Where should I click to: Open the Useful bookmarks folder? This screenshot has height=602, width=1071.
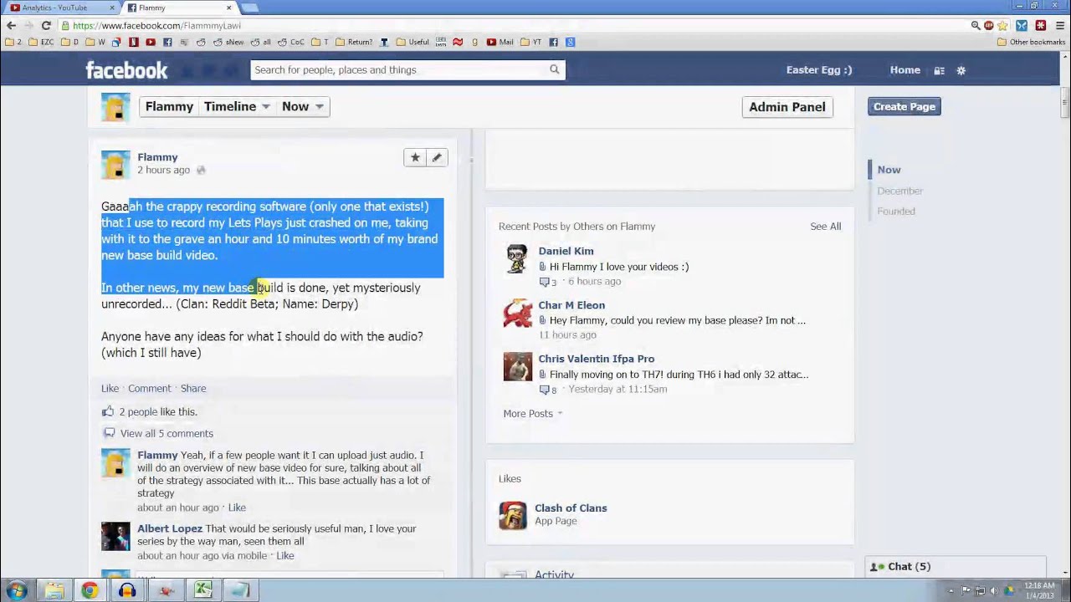(413, 42)
